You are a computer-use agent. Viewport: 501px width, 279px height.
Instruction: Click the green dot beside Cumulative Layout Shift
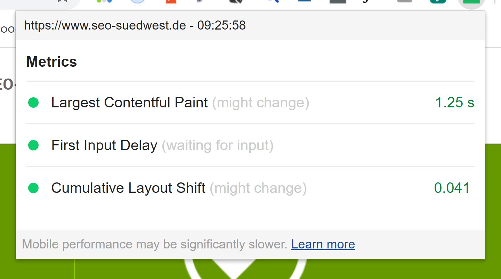tap(33, 188)
